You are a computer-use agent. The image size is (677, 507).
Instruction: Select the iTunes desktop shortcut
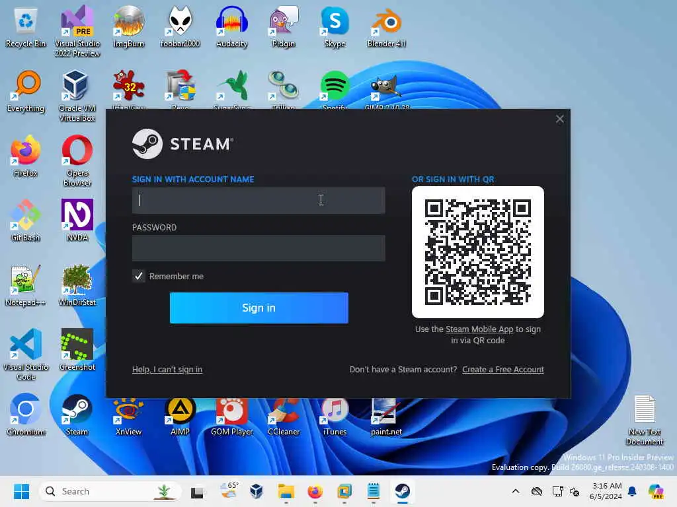(335, 416)
